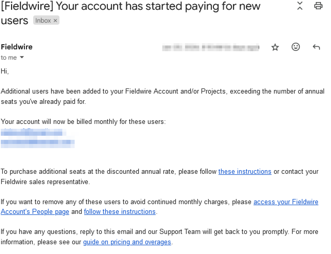Viewport: 331px width, 254px height.
Task: Collapse the expanded email thread
Action: point(300,5)
